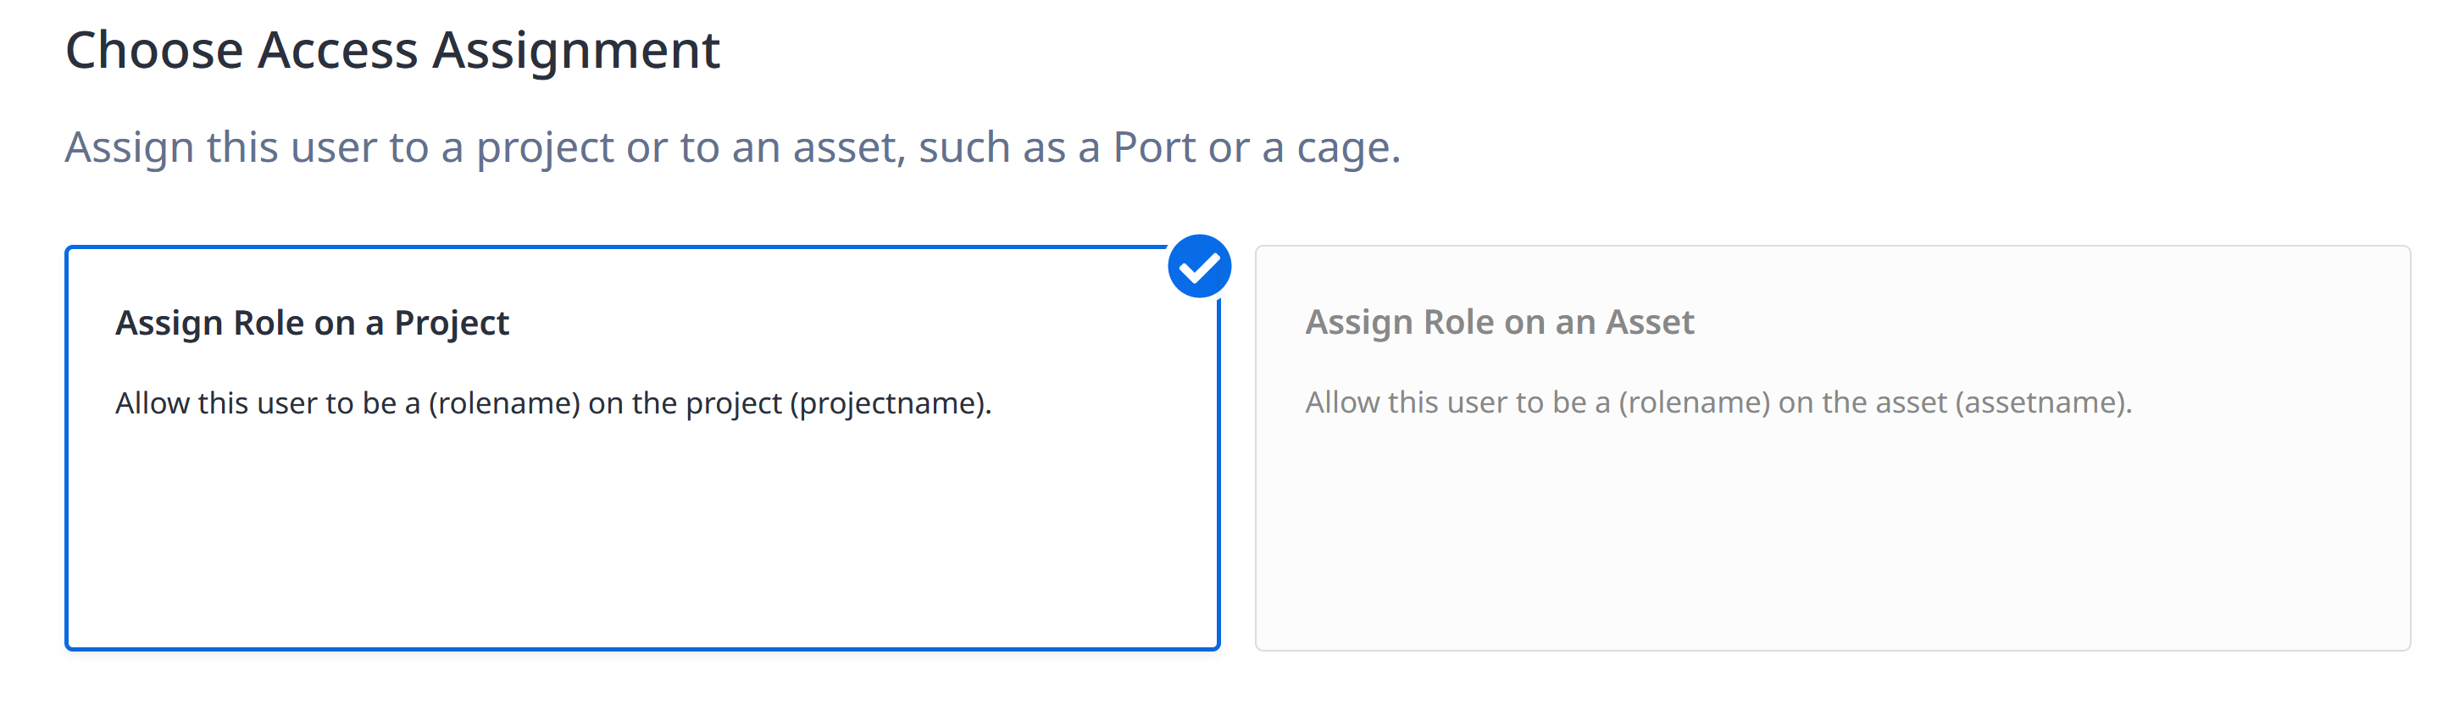Click blank space inside the Asset card

tap(1833, 544)
